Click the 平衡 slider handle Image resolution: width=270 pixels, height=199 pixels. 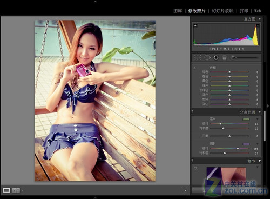click(x=230, y=136)
